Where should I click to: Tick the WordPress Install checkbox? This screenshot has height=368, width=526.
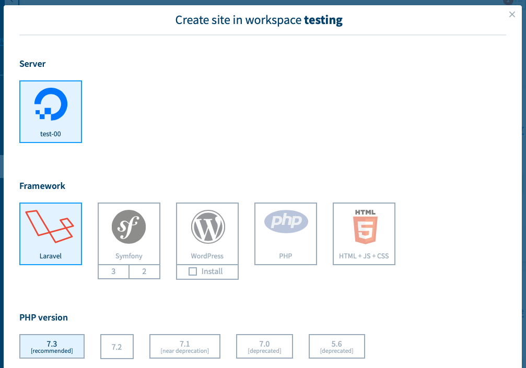(x=193, y=271)
